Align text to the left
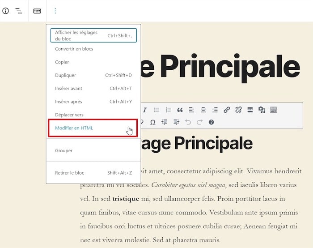 [x=192, y=110]
